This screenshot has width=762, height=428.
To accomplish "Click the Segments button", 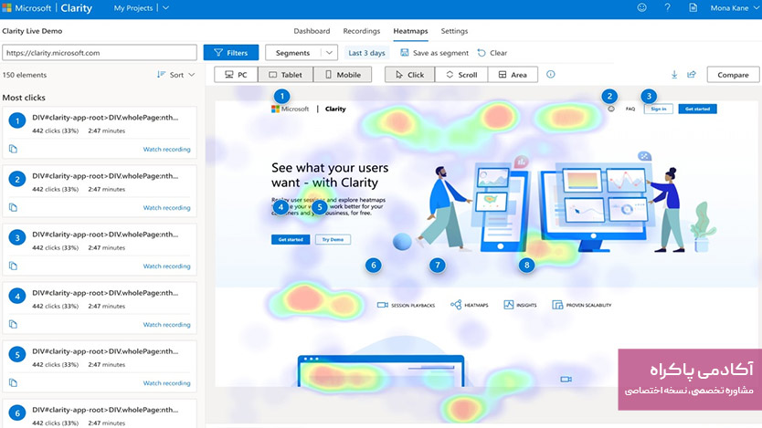I will pos(292,53).
